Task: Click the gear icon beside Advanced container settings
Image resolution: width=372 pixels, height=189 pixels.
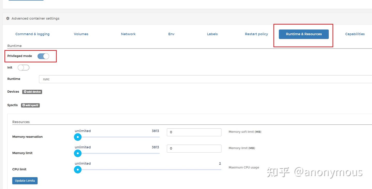Action: [8, 19]
